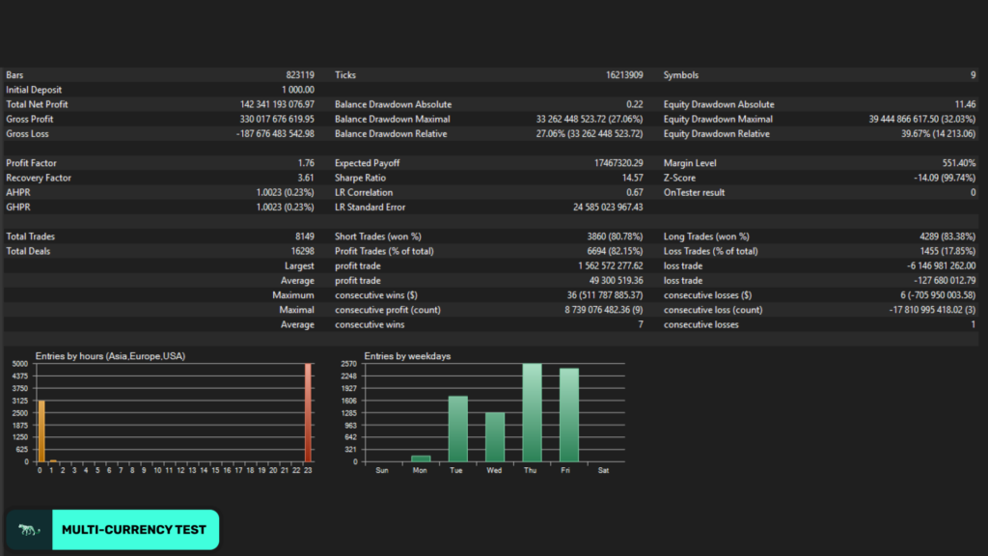
Task: Click the Profit Factor value 1.76
Action: (x=306, y=163)
